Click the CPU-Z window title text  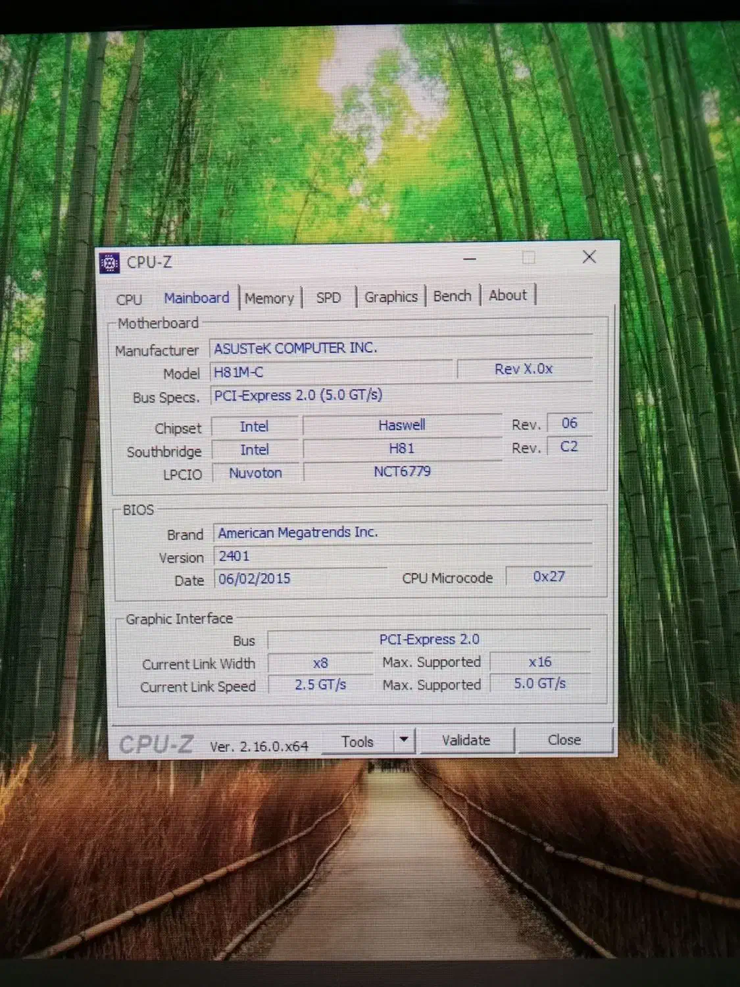tap(149, 262)
